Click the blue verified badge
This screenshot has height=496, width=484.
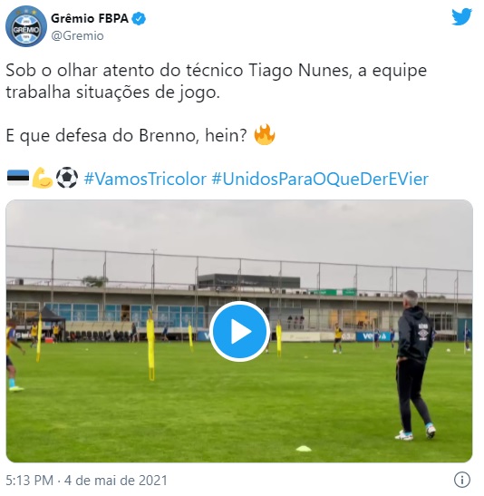point(139,19)
